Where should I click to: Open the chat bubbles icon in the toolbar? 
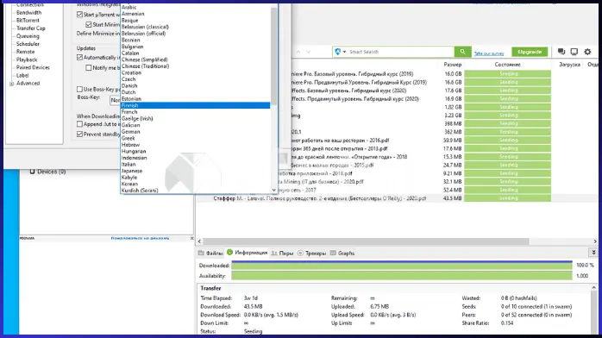tap(561, 52)
